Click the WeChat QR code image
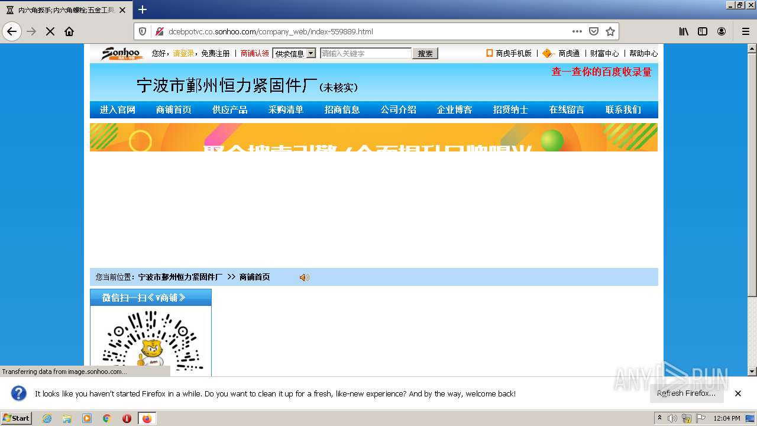This screenshot has height=426, width=757. click(151, 342)
